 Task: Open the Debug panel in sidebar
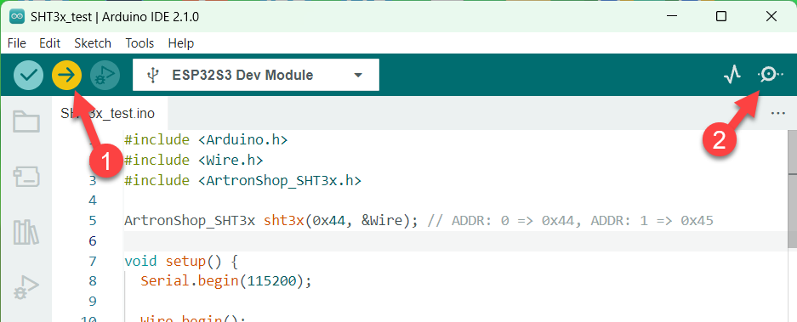tap(26, 287)
